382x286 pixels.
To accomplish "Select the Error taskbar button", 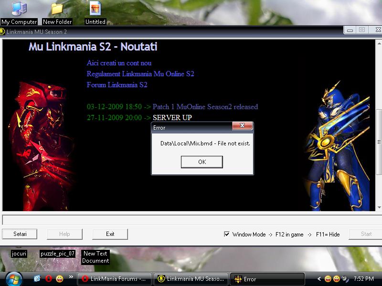I will coord(267,279).
